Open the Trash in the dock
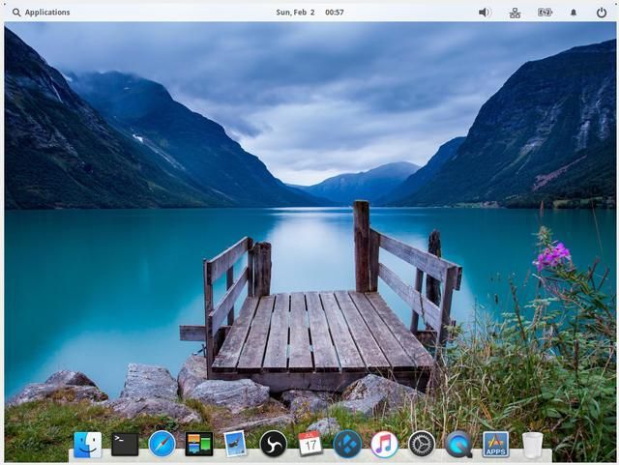The image size is (619, 465). pyautogui.click(x=532, y=444)
